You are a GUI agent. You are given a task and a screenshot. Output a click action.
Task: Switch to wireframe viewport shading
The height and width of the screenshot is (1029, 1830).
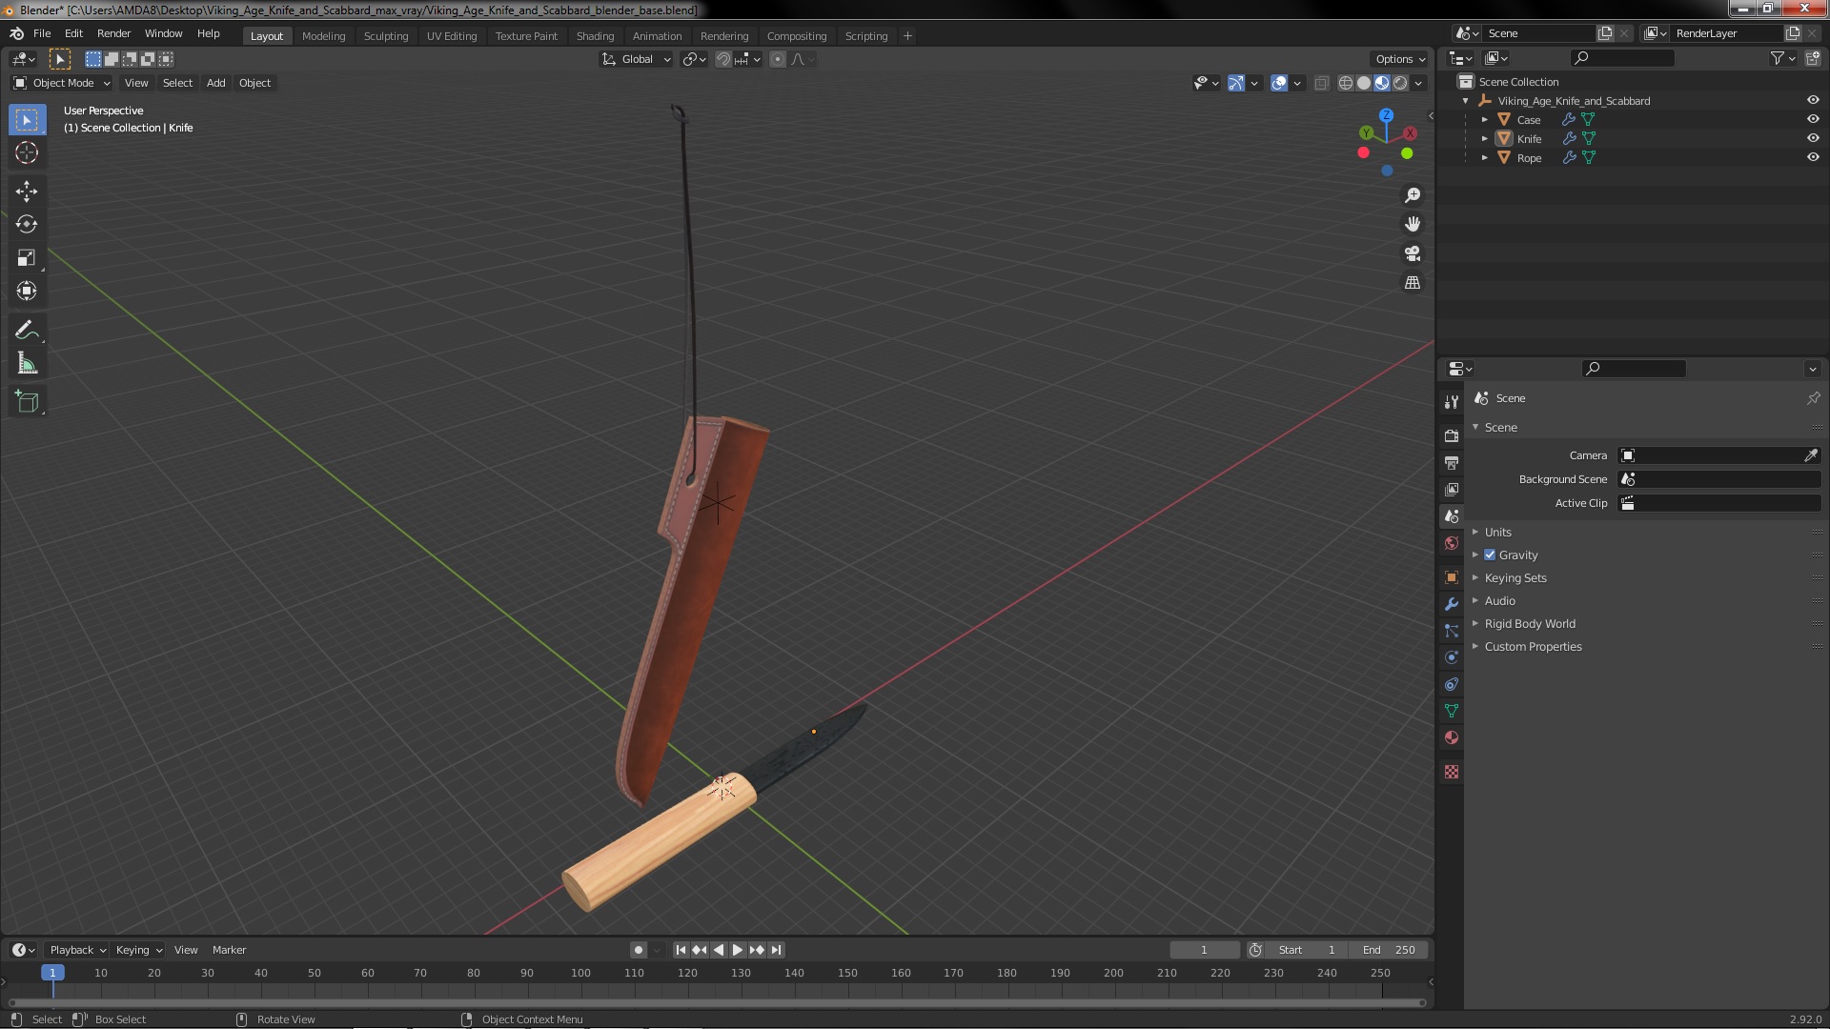1346,84
